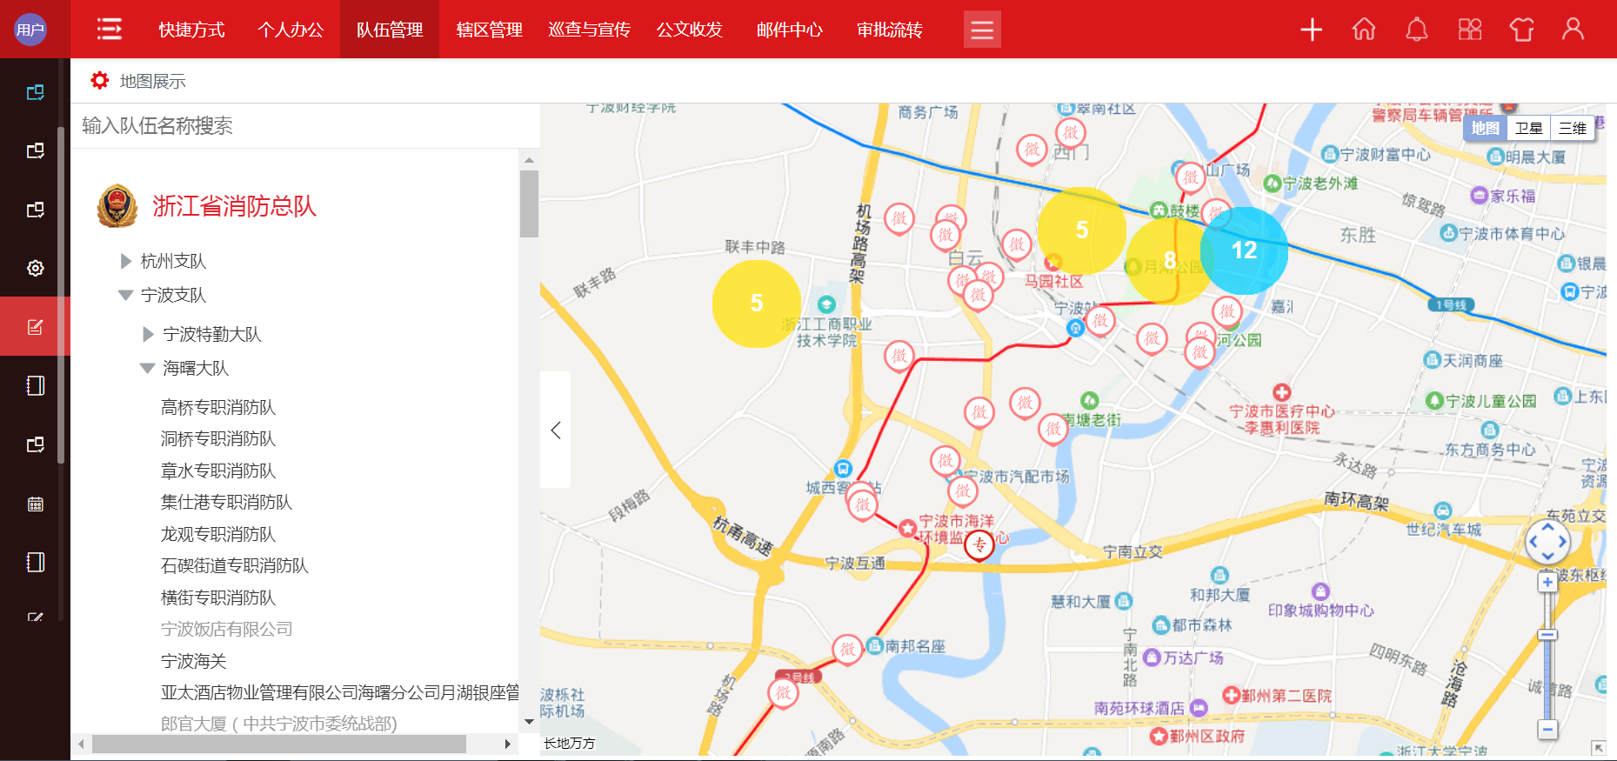Click tree scroll down arrow

pyautogui.click(x=529, y=722)
